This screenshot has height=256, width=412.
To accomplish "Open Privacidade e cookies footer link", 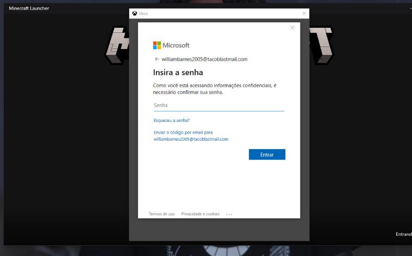I will point(200,214).
